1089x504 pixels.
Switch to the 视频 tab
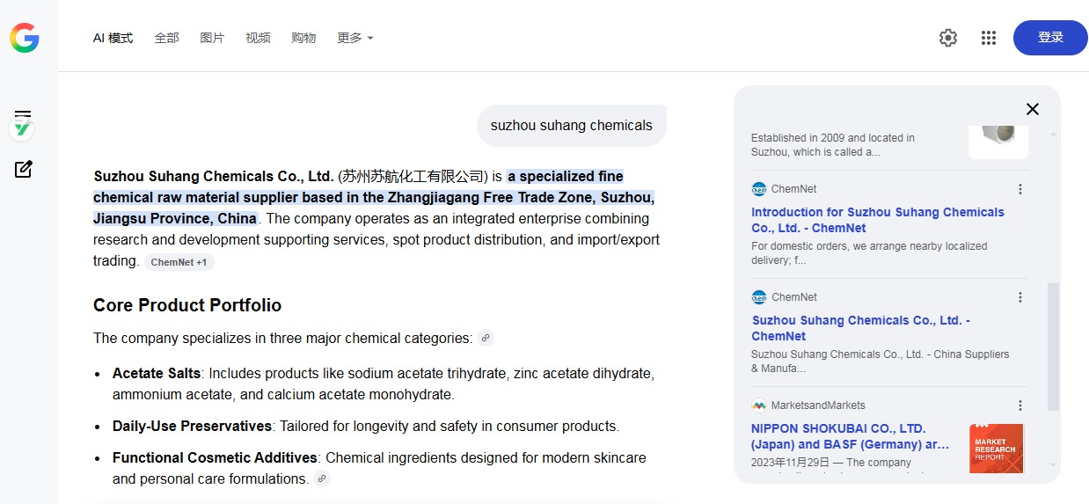tap(258, 38)
